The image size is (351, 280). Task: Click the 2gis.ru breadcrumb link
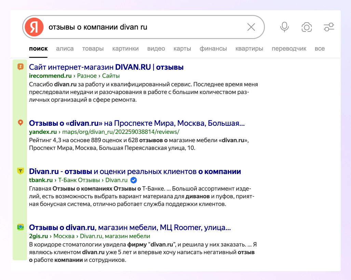[x=39, y=236]
